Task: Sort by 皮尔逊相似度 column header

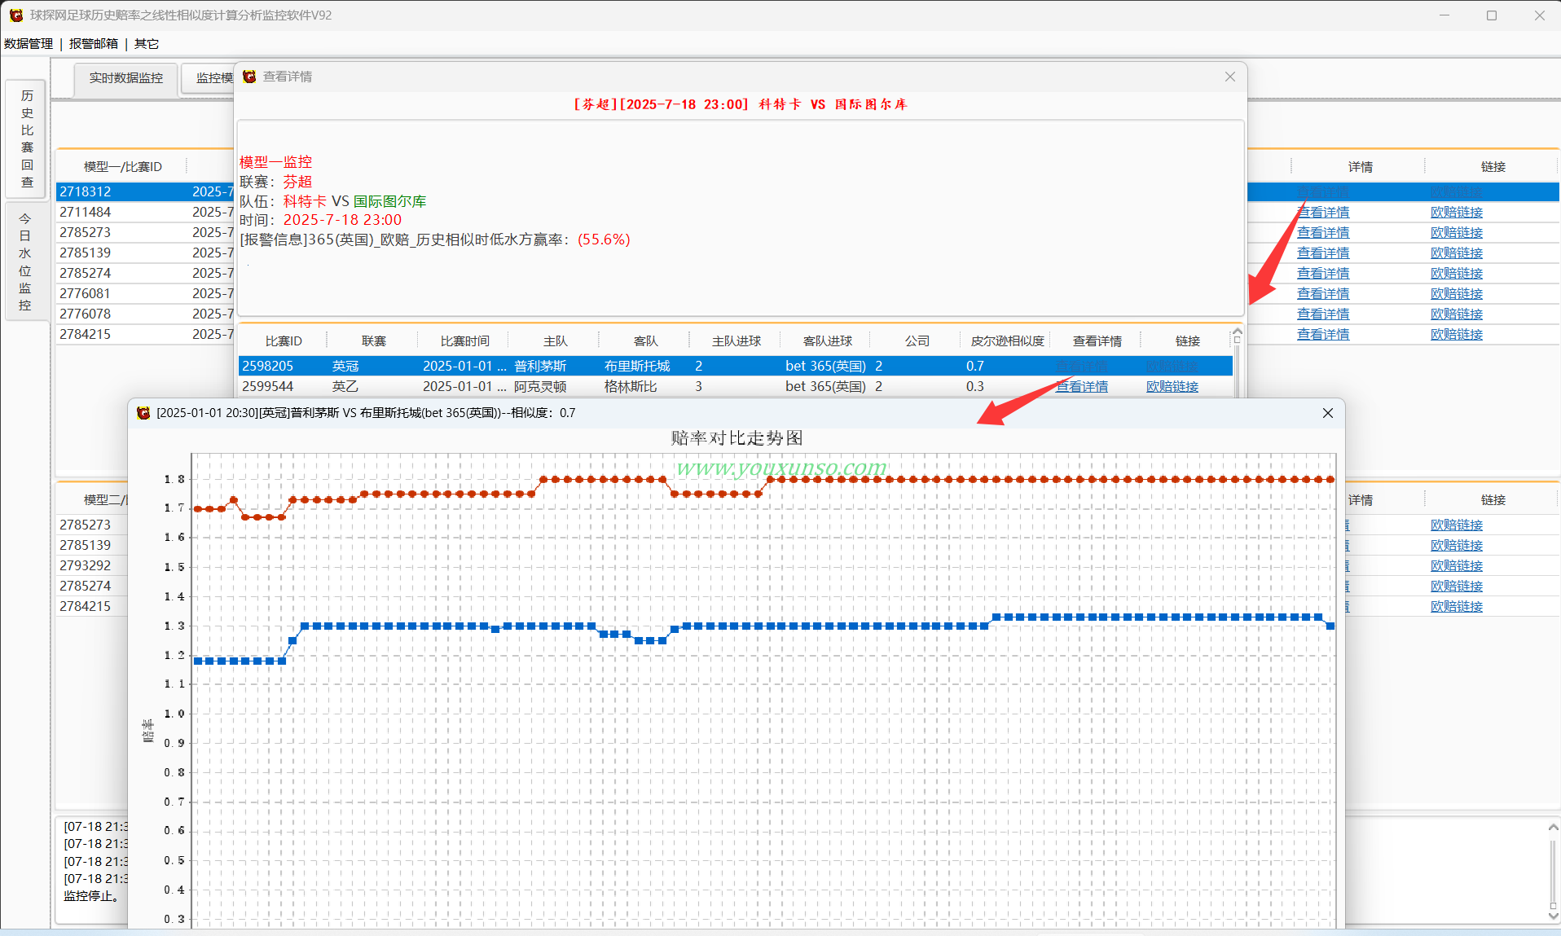Action: pos(1007,341)
